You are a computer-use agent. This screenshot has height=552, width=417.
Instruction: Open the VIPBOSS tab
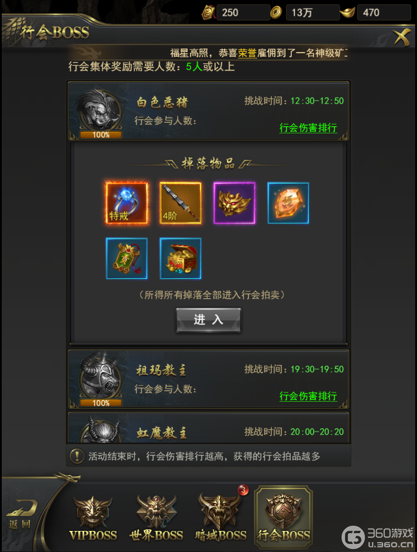93,519
